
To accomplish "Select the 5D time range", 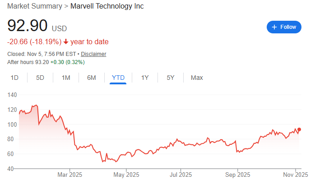I will [x=40, y=78].
